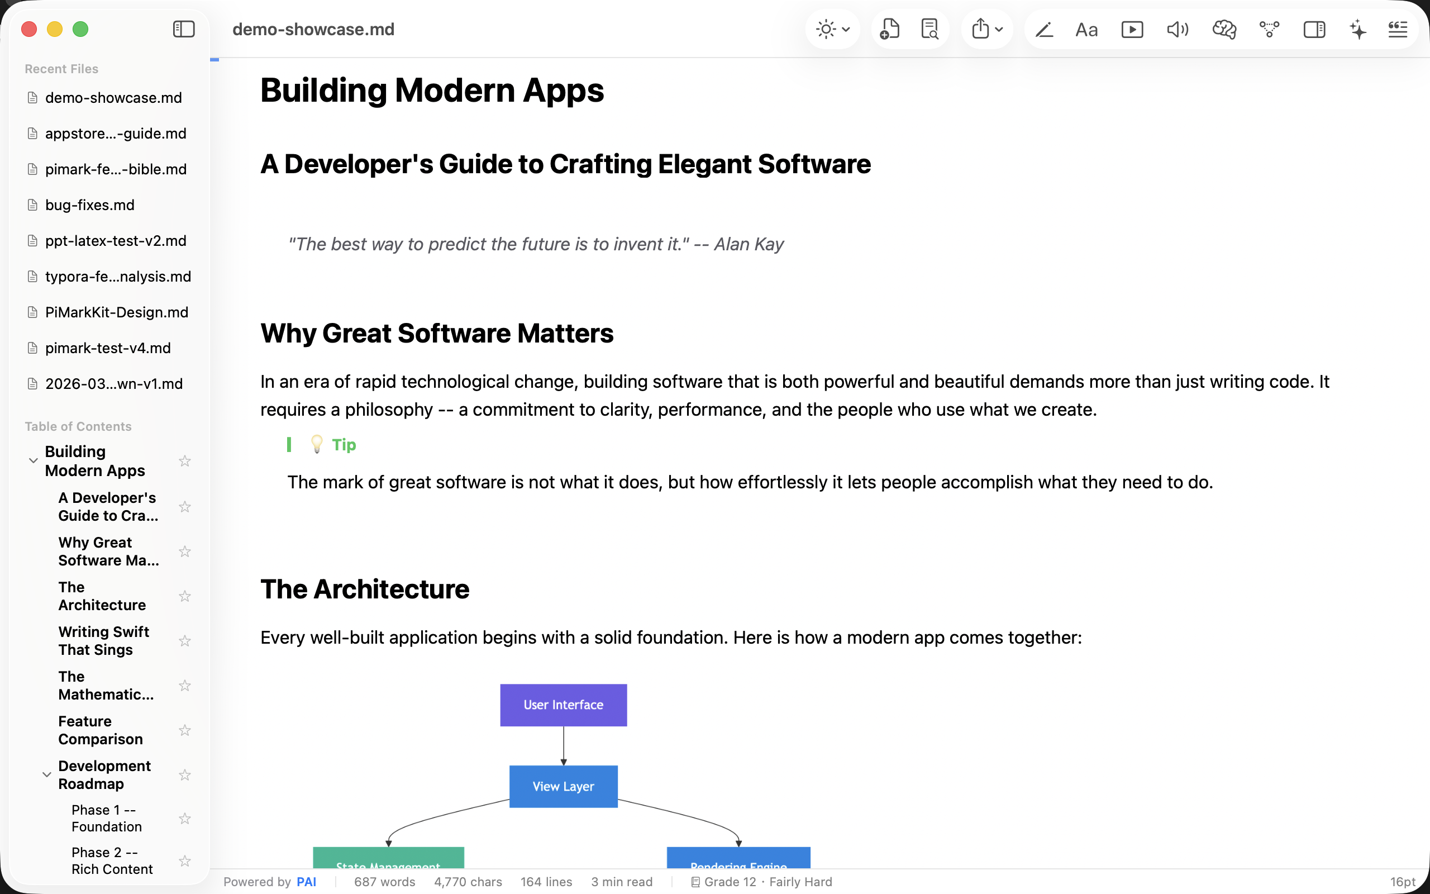This screenshot has height=894, width=1430.
Task: Star the Development Roadmap heading
Action: pyautogui.click(x=184, y=774)
